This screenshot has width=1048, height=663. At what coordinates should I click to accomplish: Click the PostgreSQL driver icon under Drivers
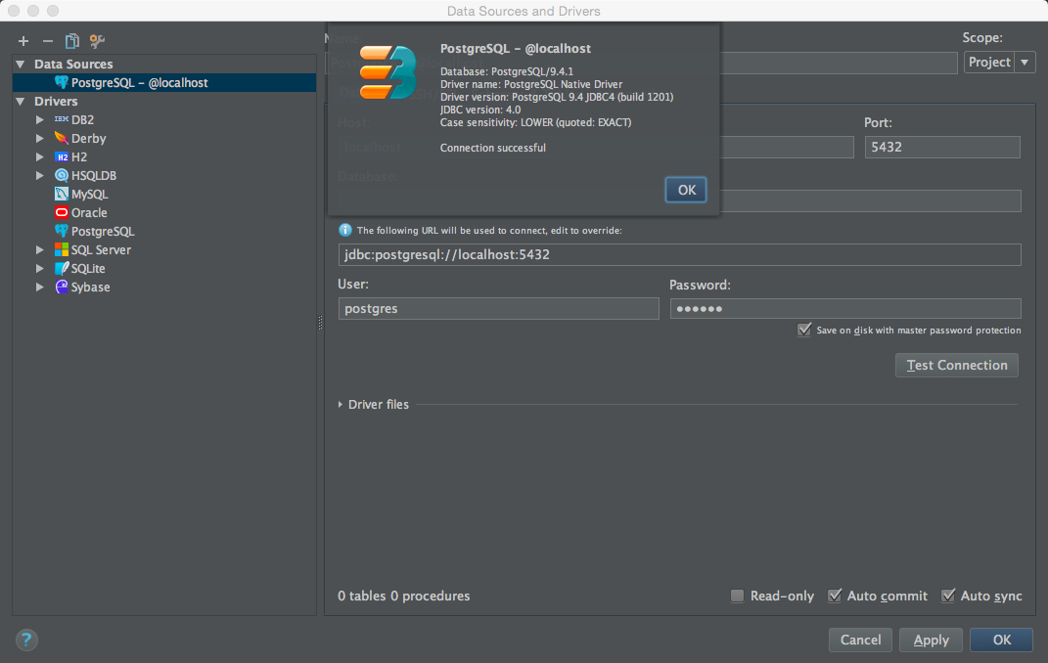[62, 231]
